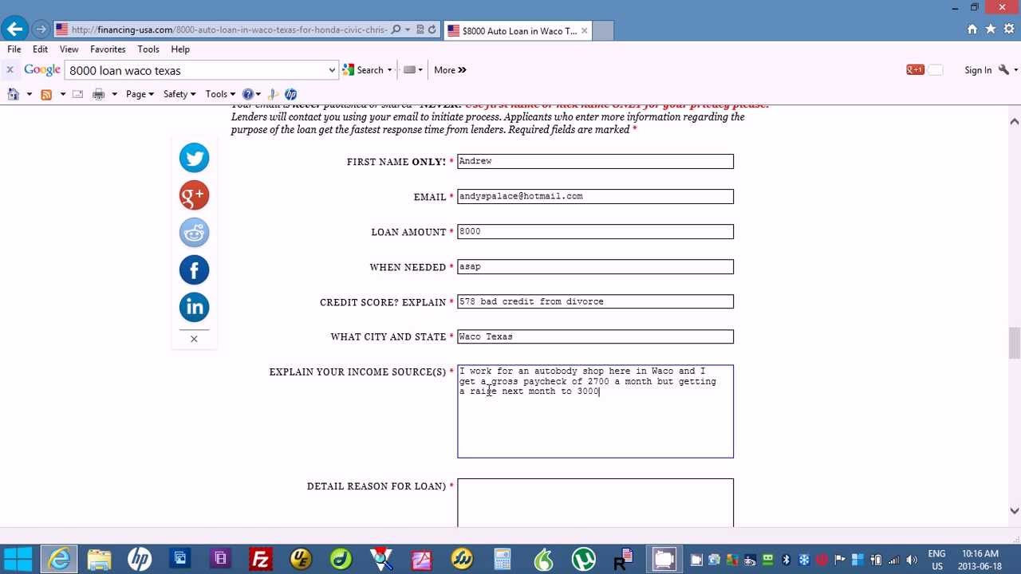Open the Help question mark icon

(x=248, y=94)
